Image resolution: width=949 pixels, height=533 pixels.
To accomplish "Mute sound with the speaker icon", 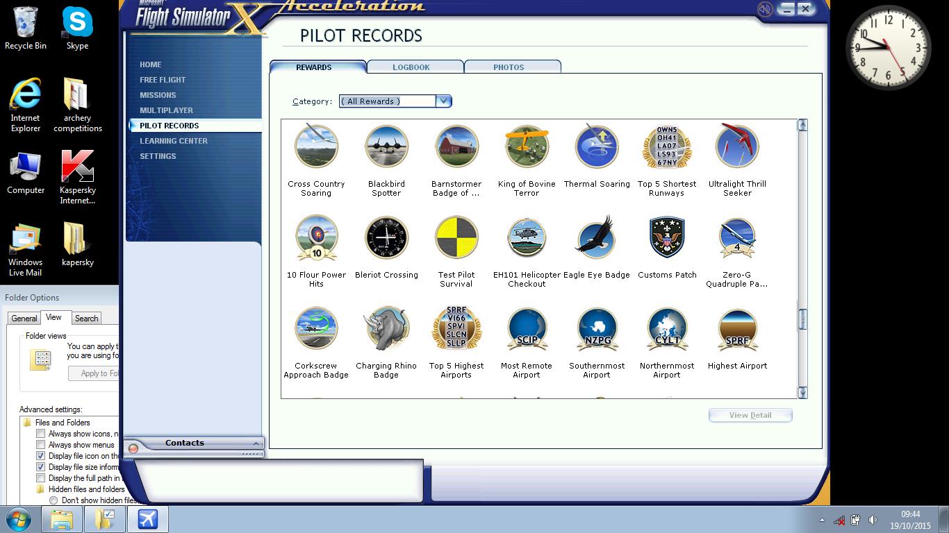I will (x=765, y=9).
